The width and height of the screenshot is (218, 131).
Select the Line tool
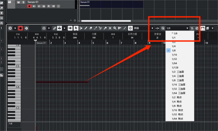click(125, 28)
